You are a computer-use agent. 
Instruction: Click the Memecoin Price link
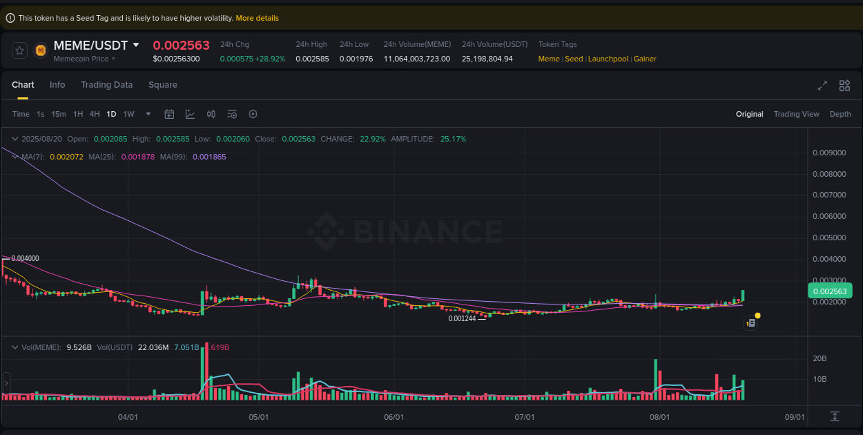(x=84, y=59)
